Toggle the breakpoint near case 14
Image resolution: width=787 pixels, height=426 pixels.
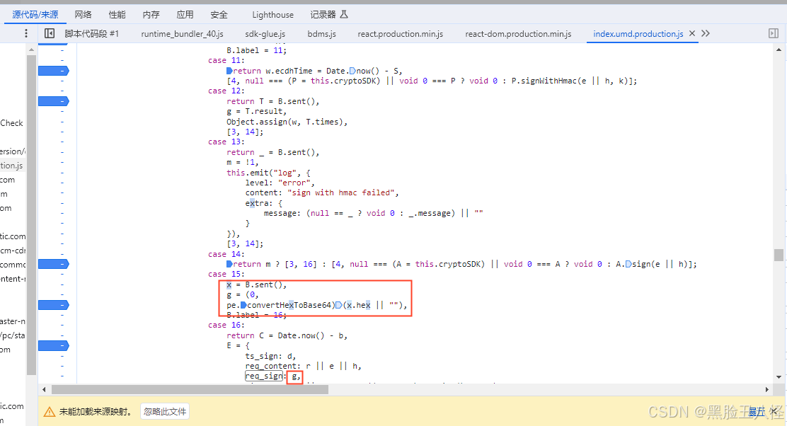coord(54,263)
